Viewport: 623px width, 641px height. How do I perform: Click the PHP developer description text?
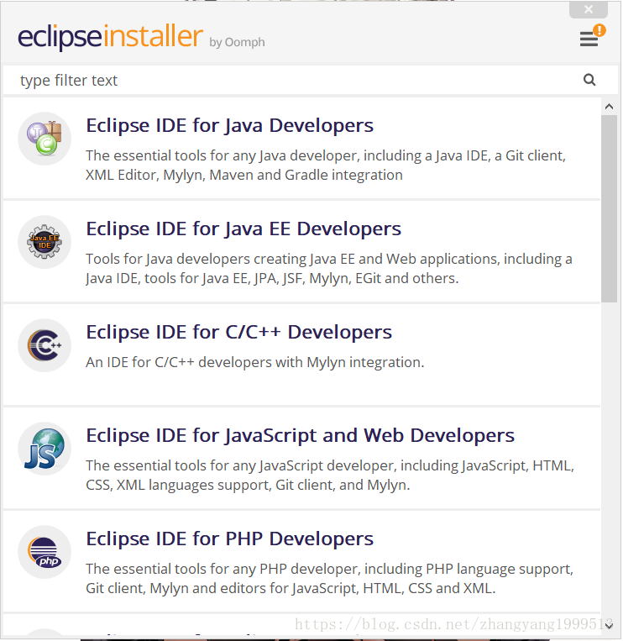(329, 579)
